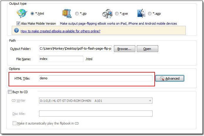
Task: Click the Disc title input field
Action: point(96,114)
